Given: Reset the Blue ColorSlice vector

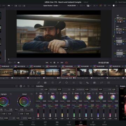Looking at the screenshot, I should pos(105,93).
